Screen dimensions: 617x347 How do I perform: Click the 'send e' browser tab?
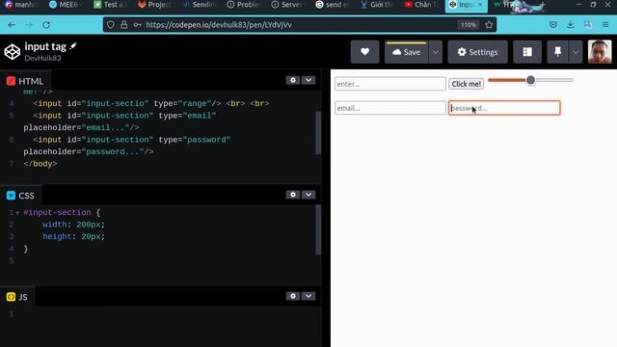332,5
